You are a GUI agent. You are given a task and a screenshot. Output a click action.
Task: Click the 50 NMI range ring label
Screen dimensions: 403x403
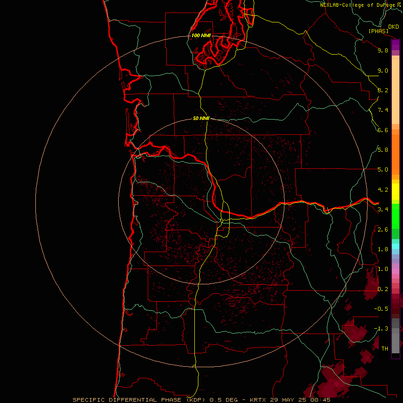201,118
